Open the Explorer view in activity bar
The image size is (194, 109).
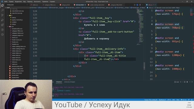coord(2,5)
